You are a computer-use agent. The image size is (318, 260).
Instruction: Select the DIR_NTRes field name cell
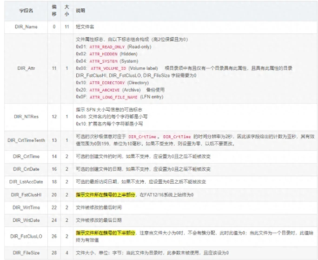click(x=27, y=117)
